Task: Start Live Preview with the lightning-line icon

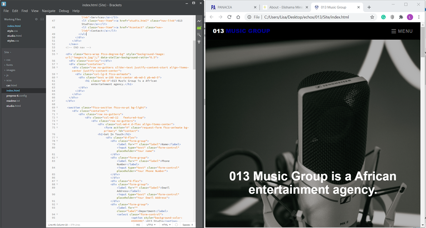Action: tap(199, 21)
